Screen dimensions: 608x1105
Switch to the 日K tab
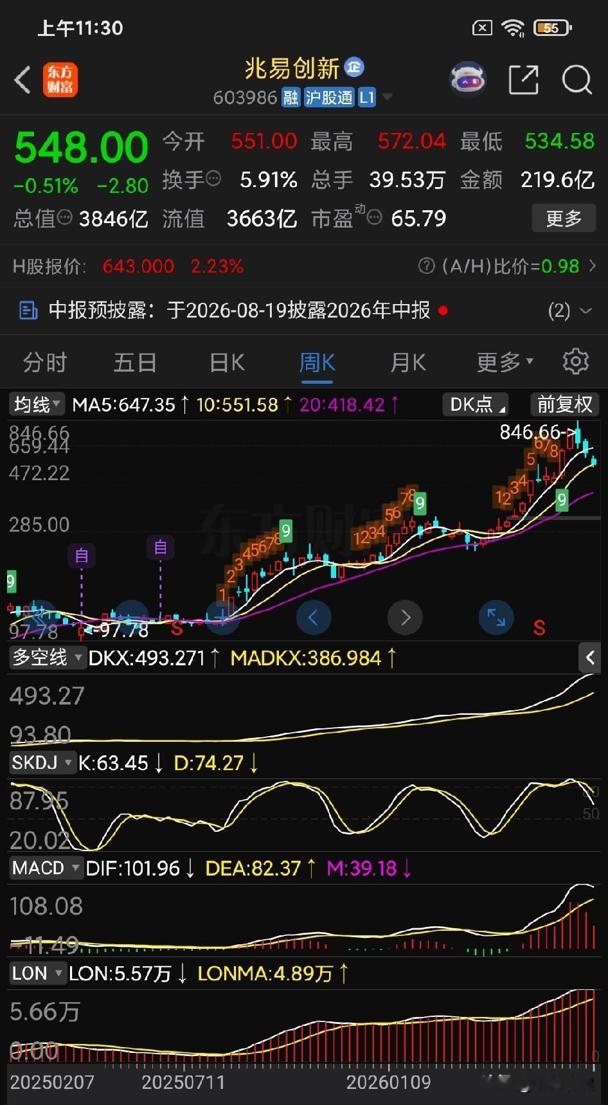pos(227,363)
